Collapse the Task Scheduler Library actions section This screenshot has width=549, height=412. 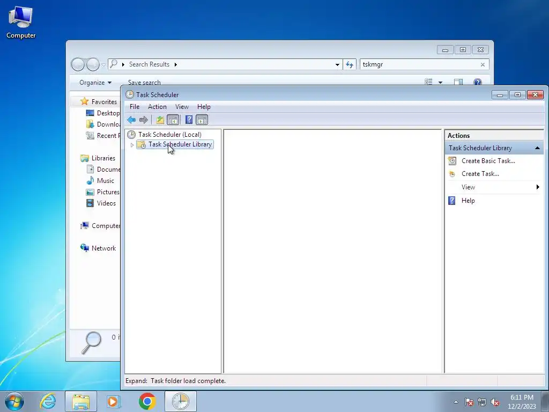[537, 148]
